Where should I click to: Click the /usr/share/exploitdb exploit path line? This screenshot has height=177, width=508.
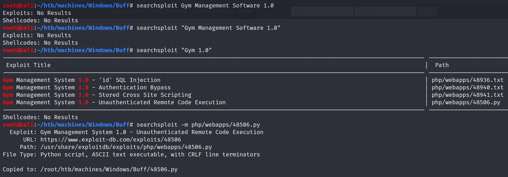tap(126, 147)
